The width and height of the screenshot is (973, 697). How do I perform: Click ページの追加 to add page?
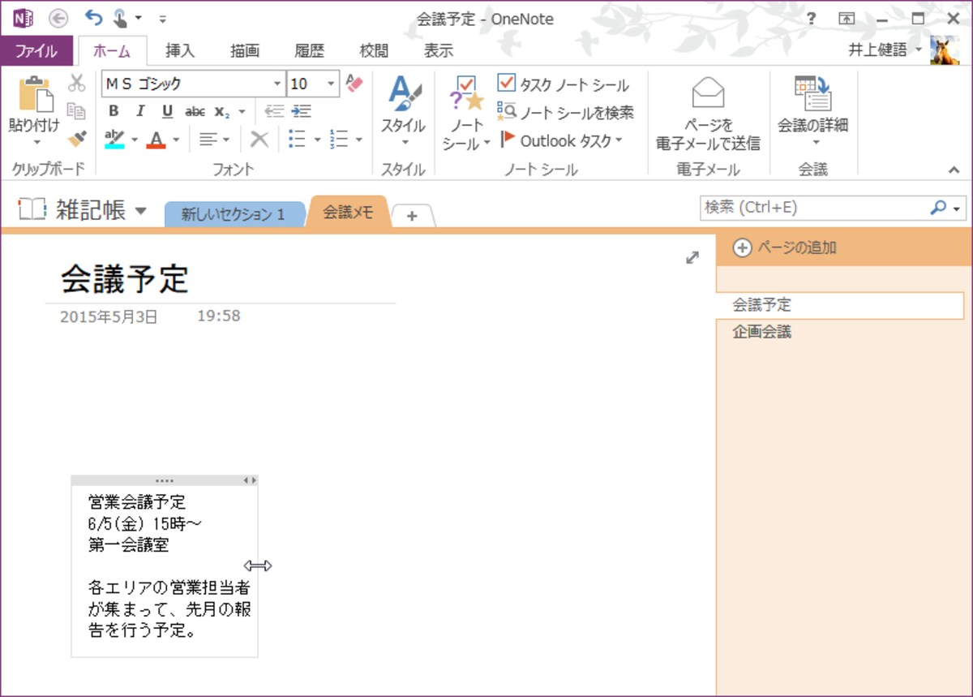(784, 247)
